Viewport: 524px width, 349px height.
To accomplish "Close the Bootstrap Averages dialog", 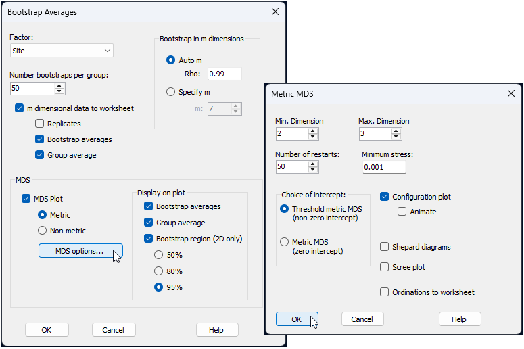I will coord(275,12).
